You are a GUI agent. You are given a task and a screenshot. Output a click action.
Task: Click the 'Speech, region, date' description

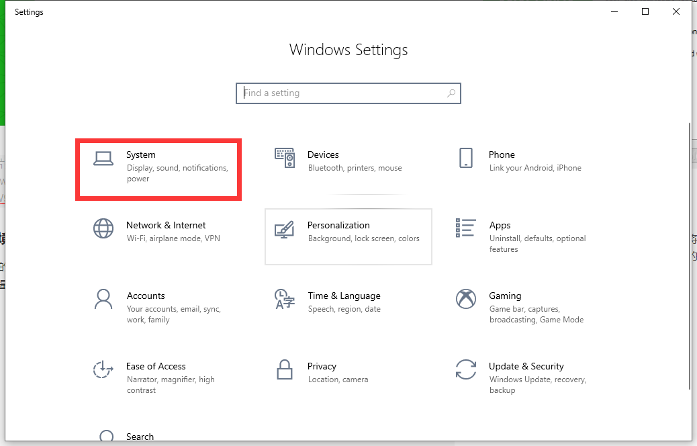344,309
